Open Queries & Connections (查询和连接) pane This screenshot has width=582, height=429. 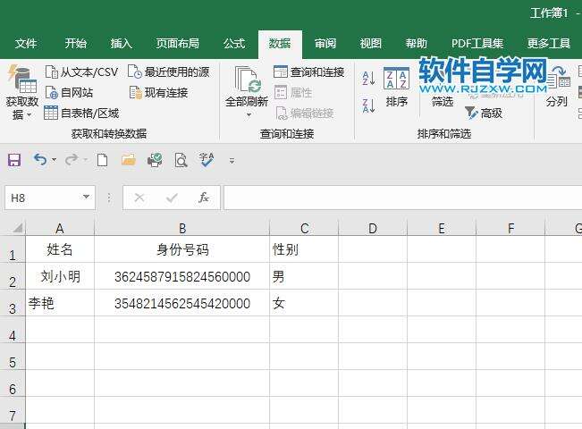click(308, 71)
